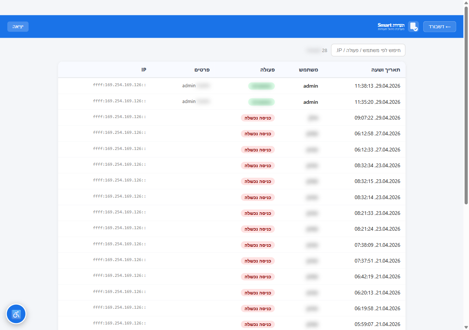The image size is (469, 330).
Task: Click כניסה נכשלה badge in 07:37:51 row
Action: [258, 261]
